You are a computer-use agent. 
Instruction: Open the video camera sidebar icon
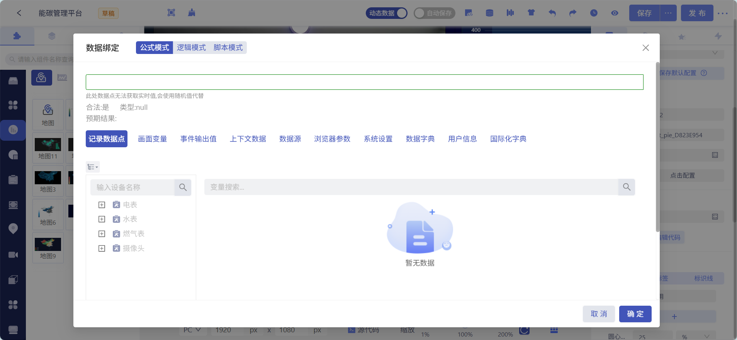click(13, 255)
